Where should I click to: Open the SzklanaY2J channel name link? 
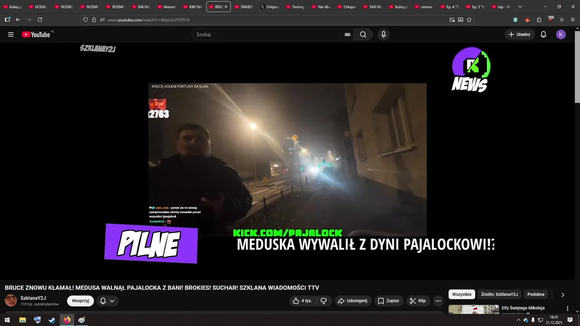[33, 298]
